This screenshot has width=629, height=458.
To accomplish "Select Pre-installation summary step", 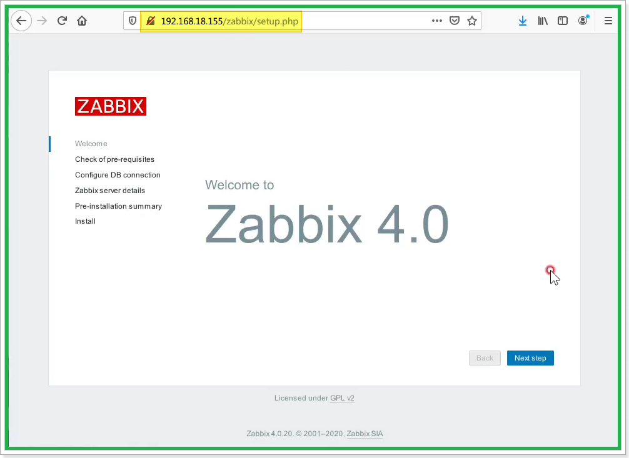I will pos(118,206).
